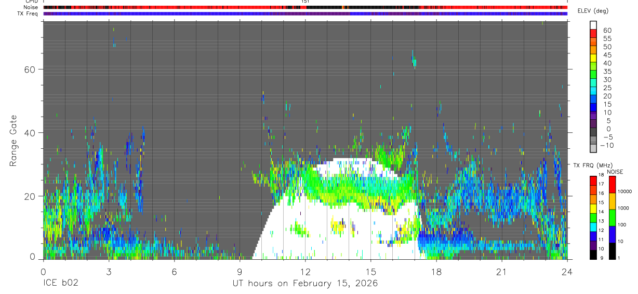Click the '100' label in the NOISE legend
The height and width of the screenshot is (294, 638).
pos(622,225)
